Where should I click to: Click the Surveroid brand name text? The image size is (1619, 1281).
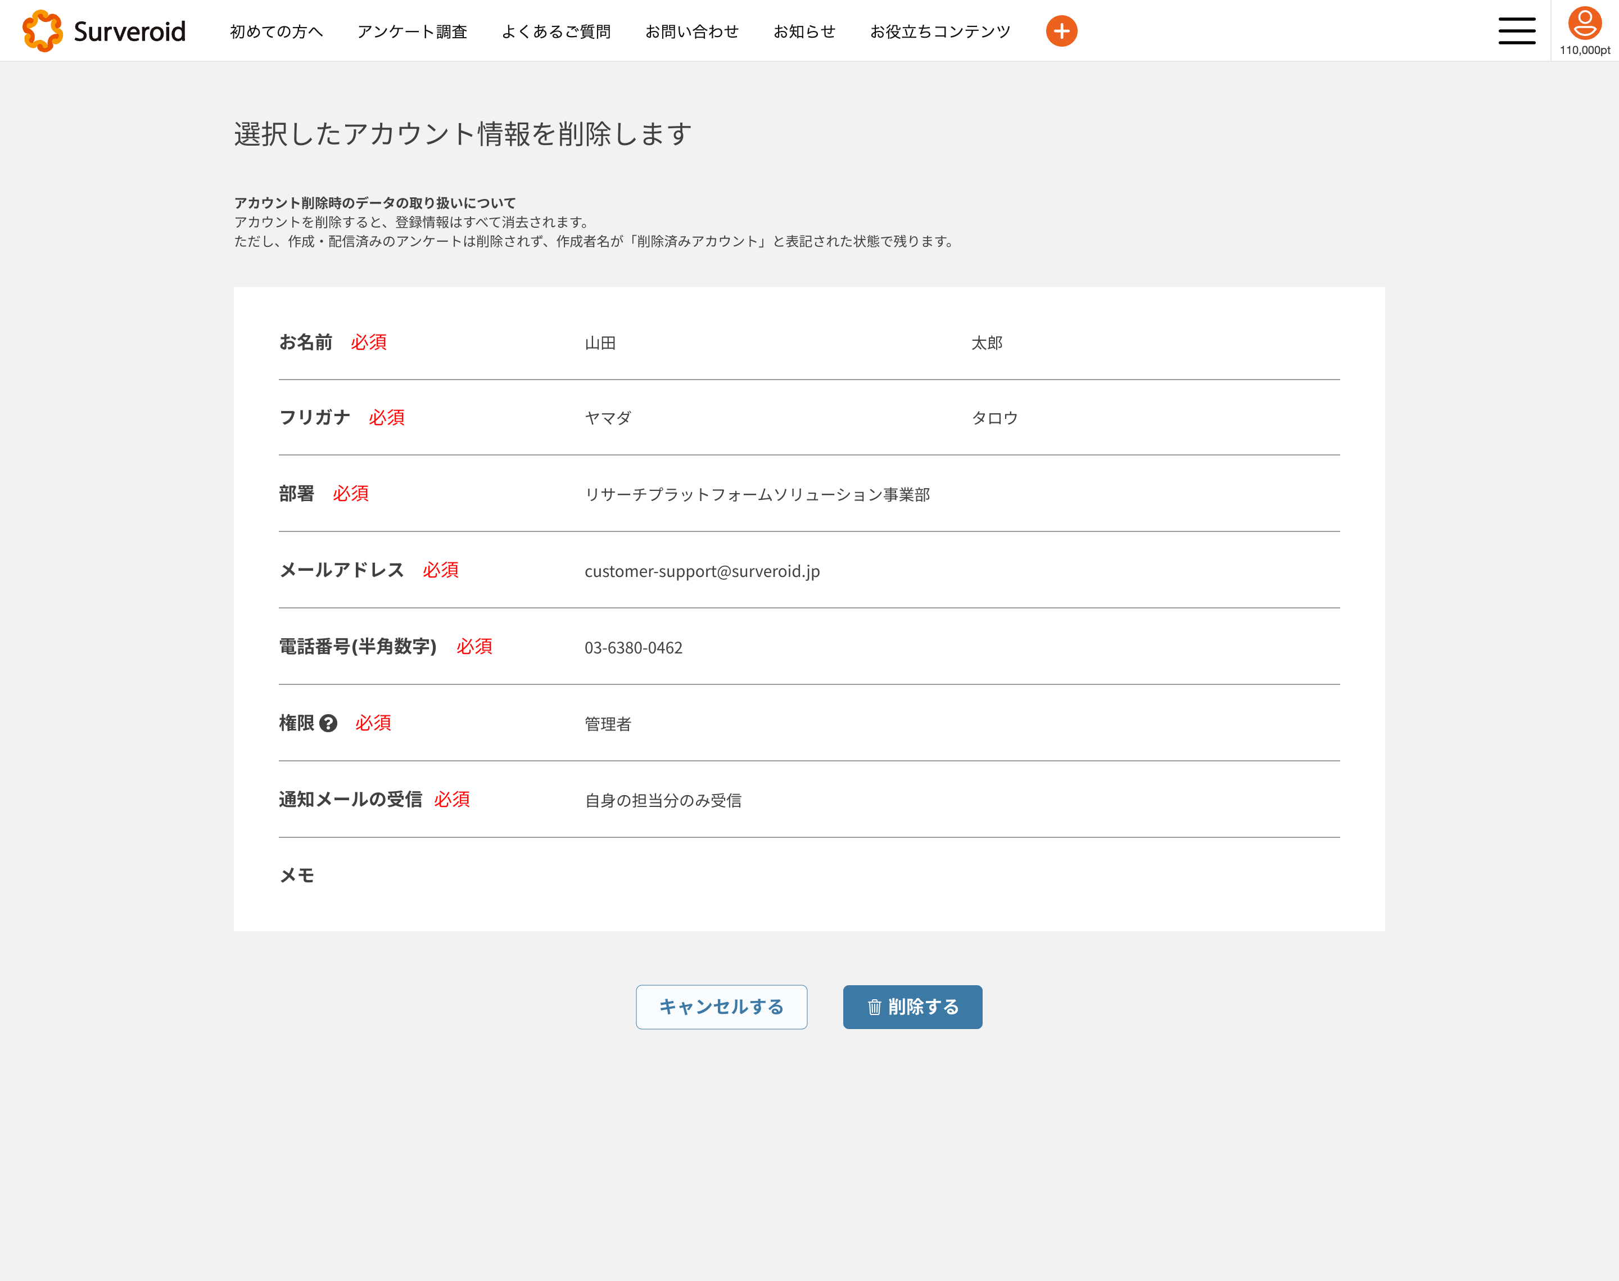click(x=129, y=31)
